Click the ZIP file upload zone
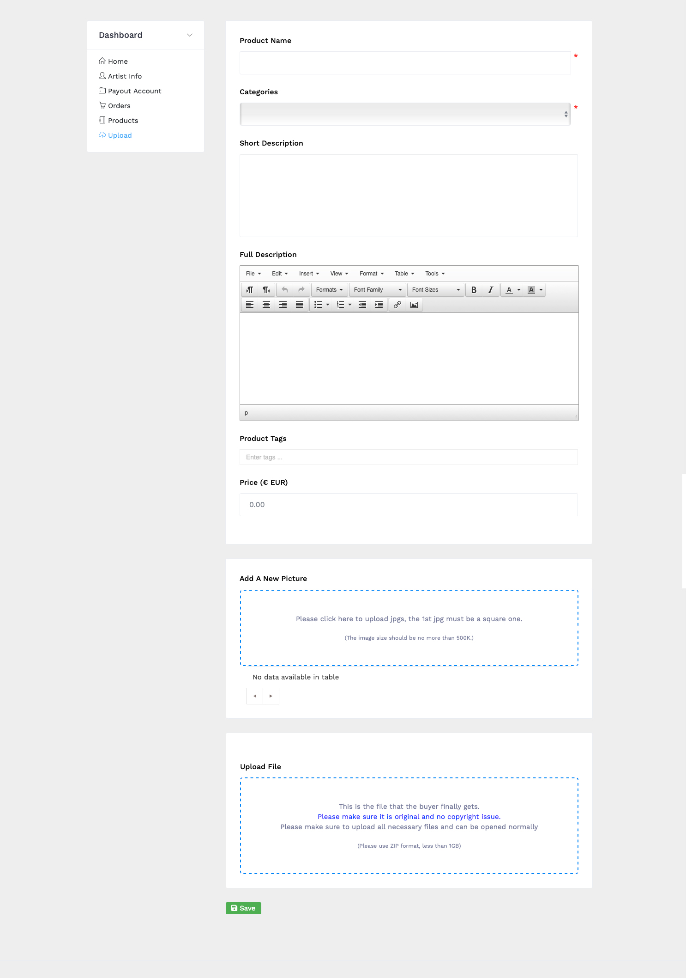 pos(409,825)
